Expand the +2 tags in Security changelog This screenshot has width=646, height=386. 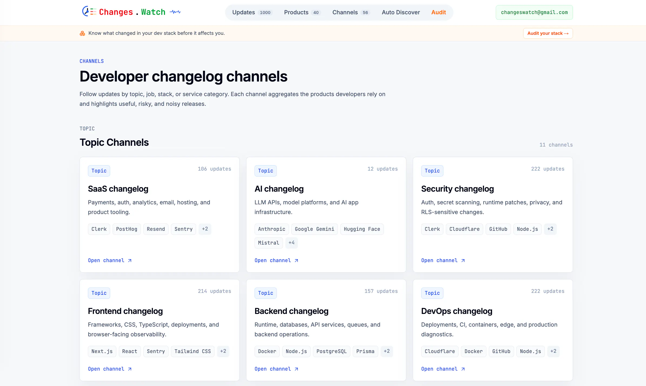550,229
